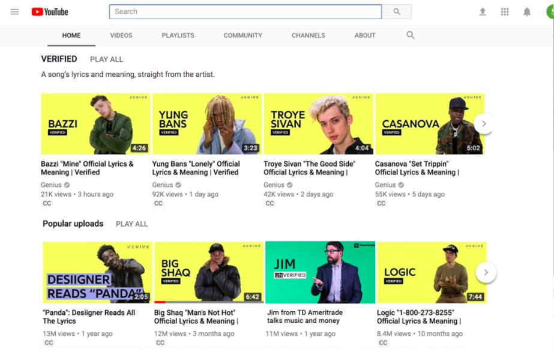The image size is (554, 351).
Task: Open the Jim Unverified video thumbnail
Action: point(320,272)
